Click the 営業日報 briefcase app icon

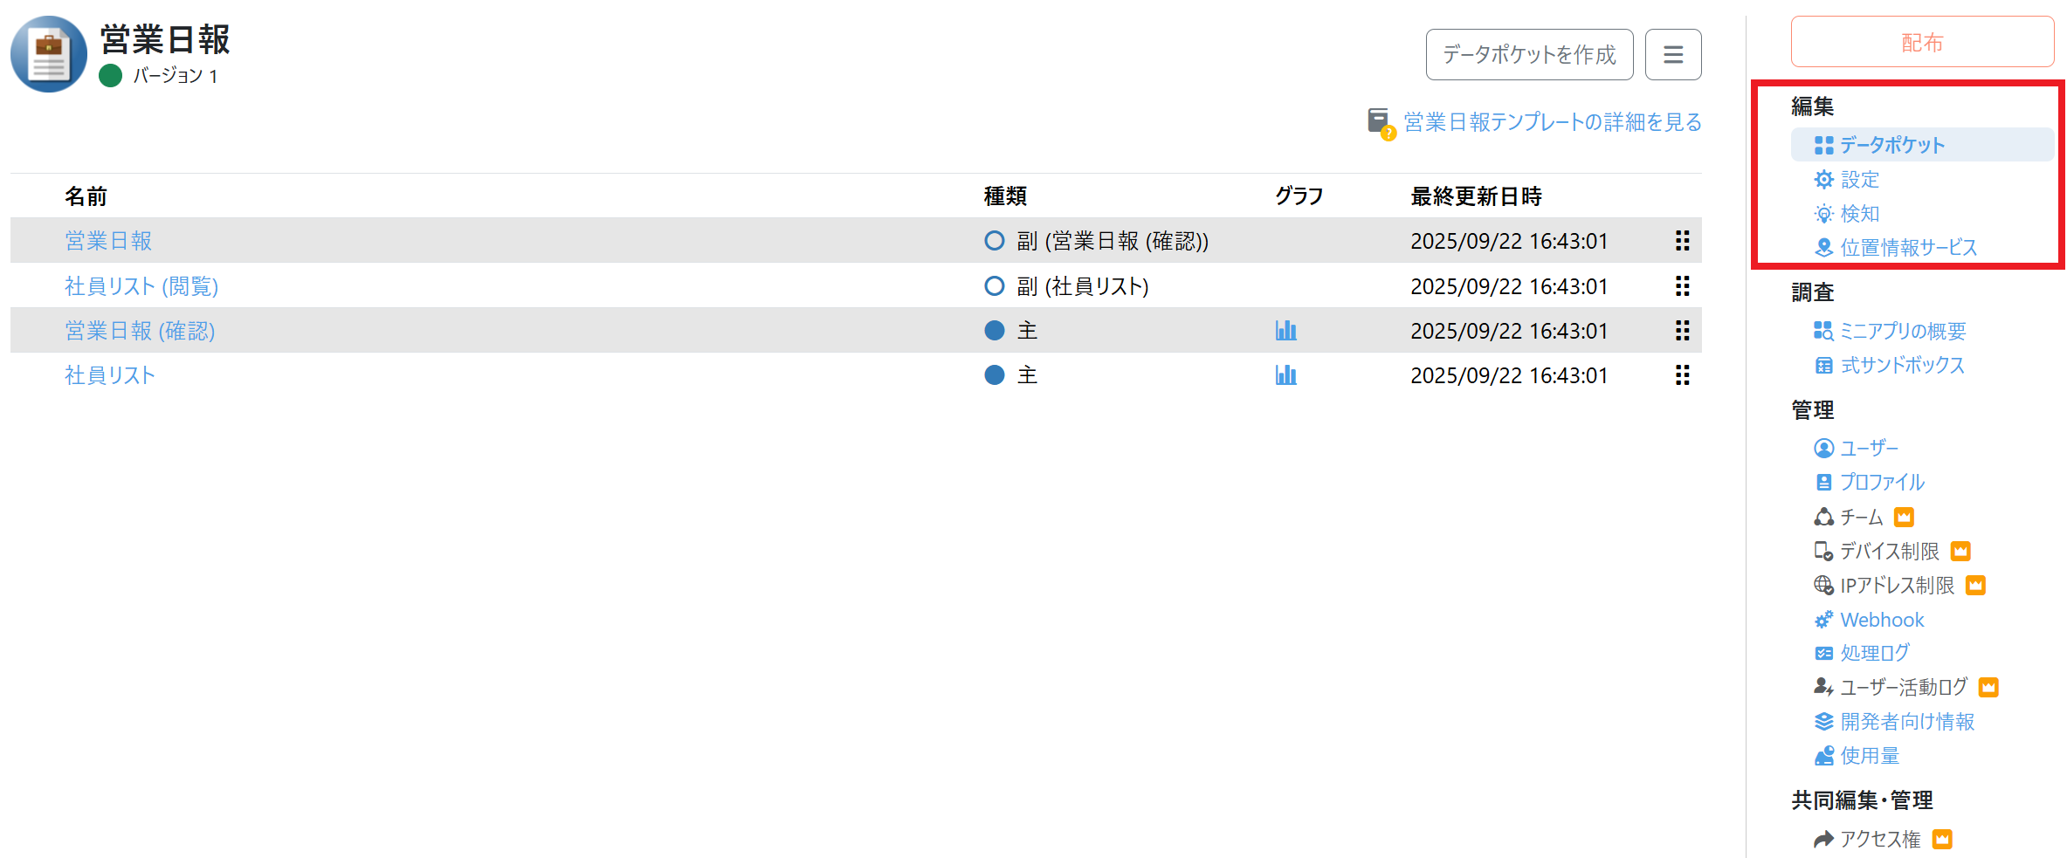(x=49, y=54)
